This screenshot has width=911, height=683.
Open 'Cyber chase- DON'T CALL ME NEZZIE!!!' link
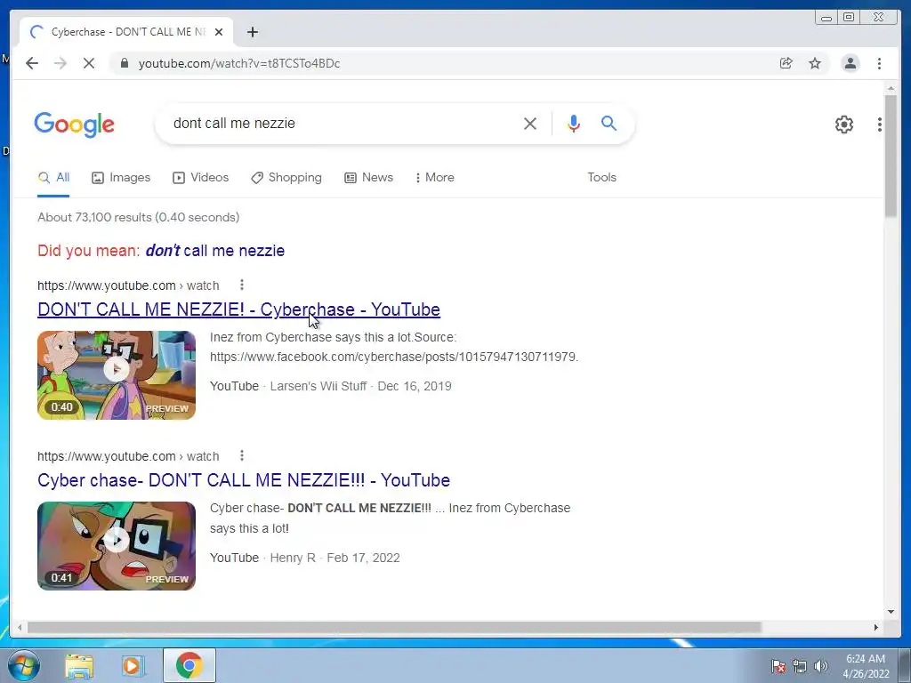point(244,480)
